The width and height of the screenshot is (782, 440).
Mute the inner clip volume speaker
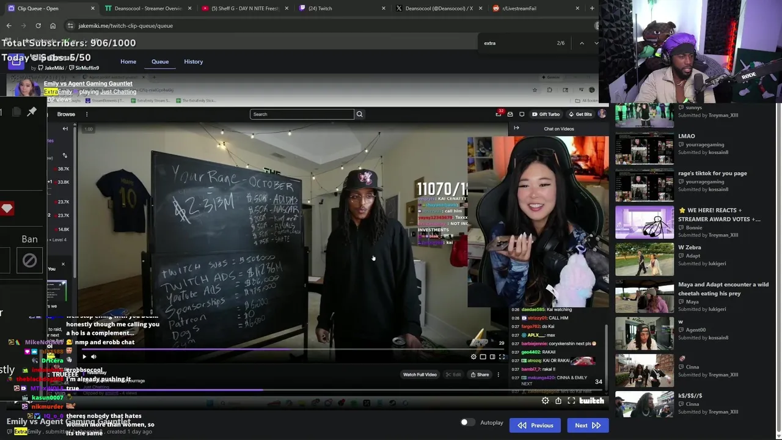click(x=93, y=357)
